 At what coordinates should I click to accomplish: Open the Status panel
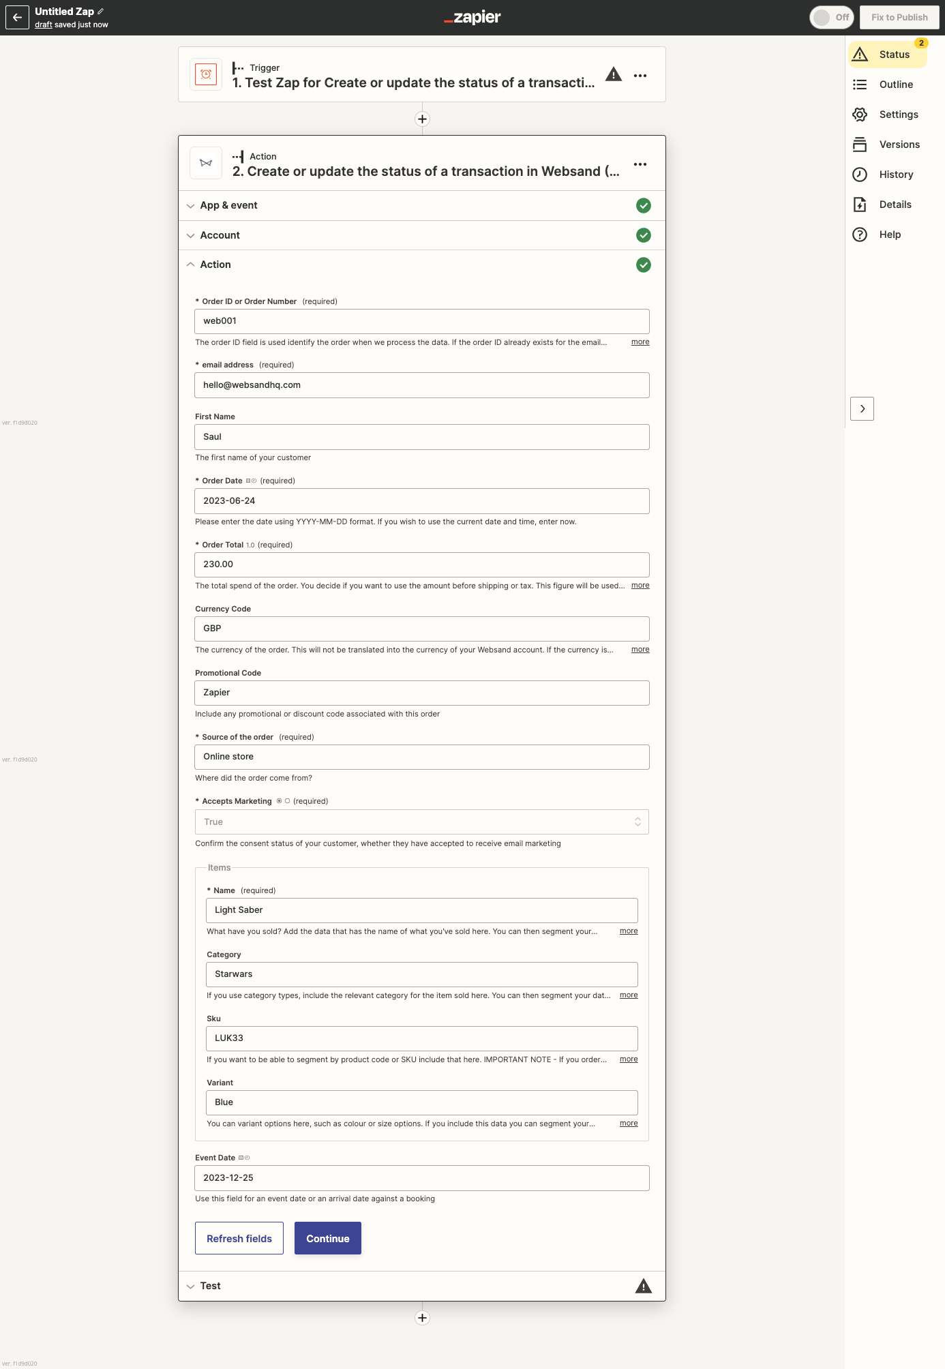click(888, 55)
